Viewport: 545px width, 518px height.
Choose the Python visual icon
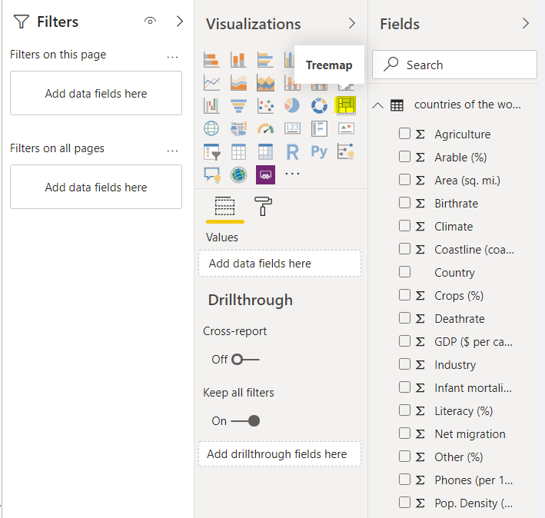point(319,151)
